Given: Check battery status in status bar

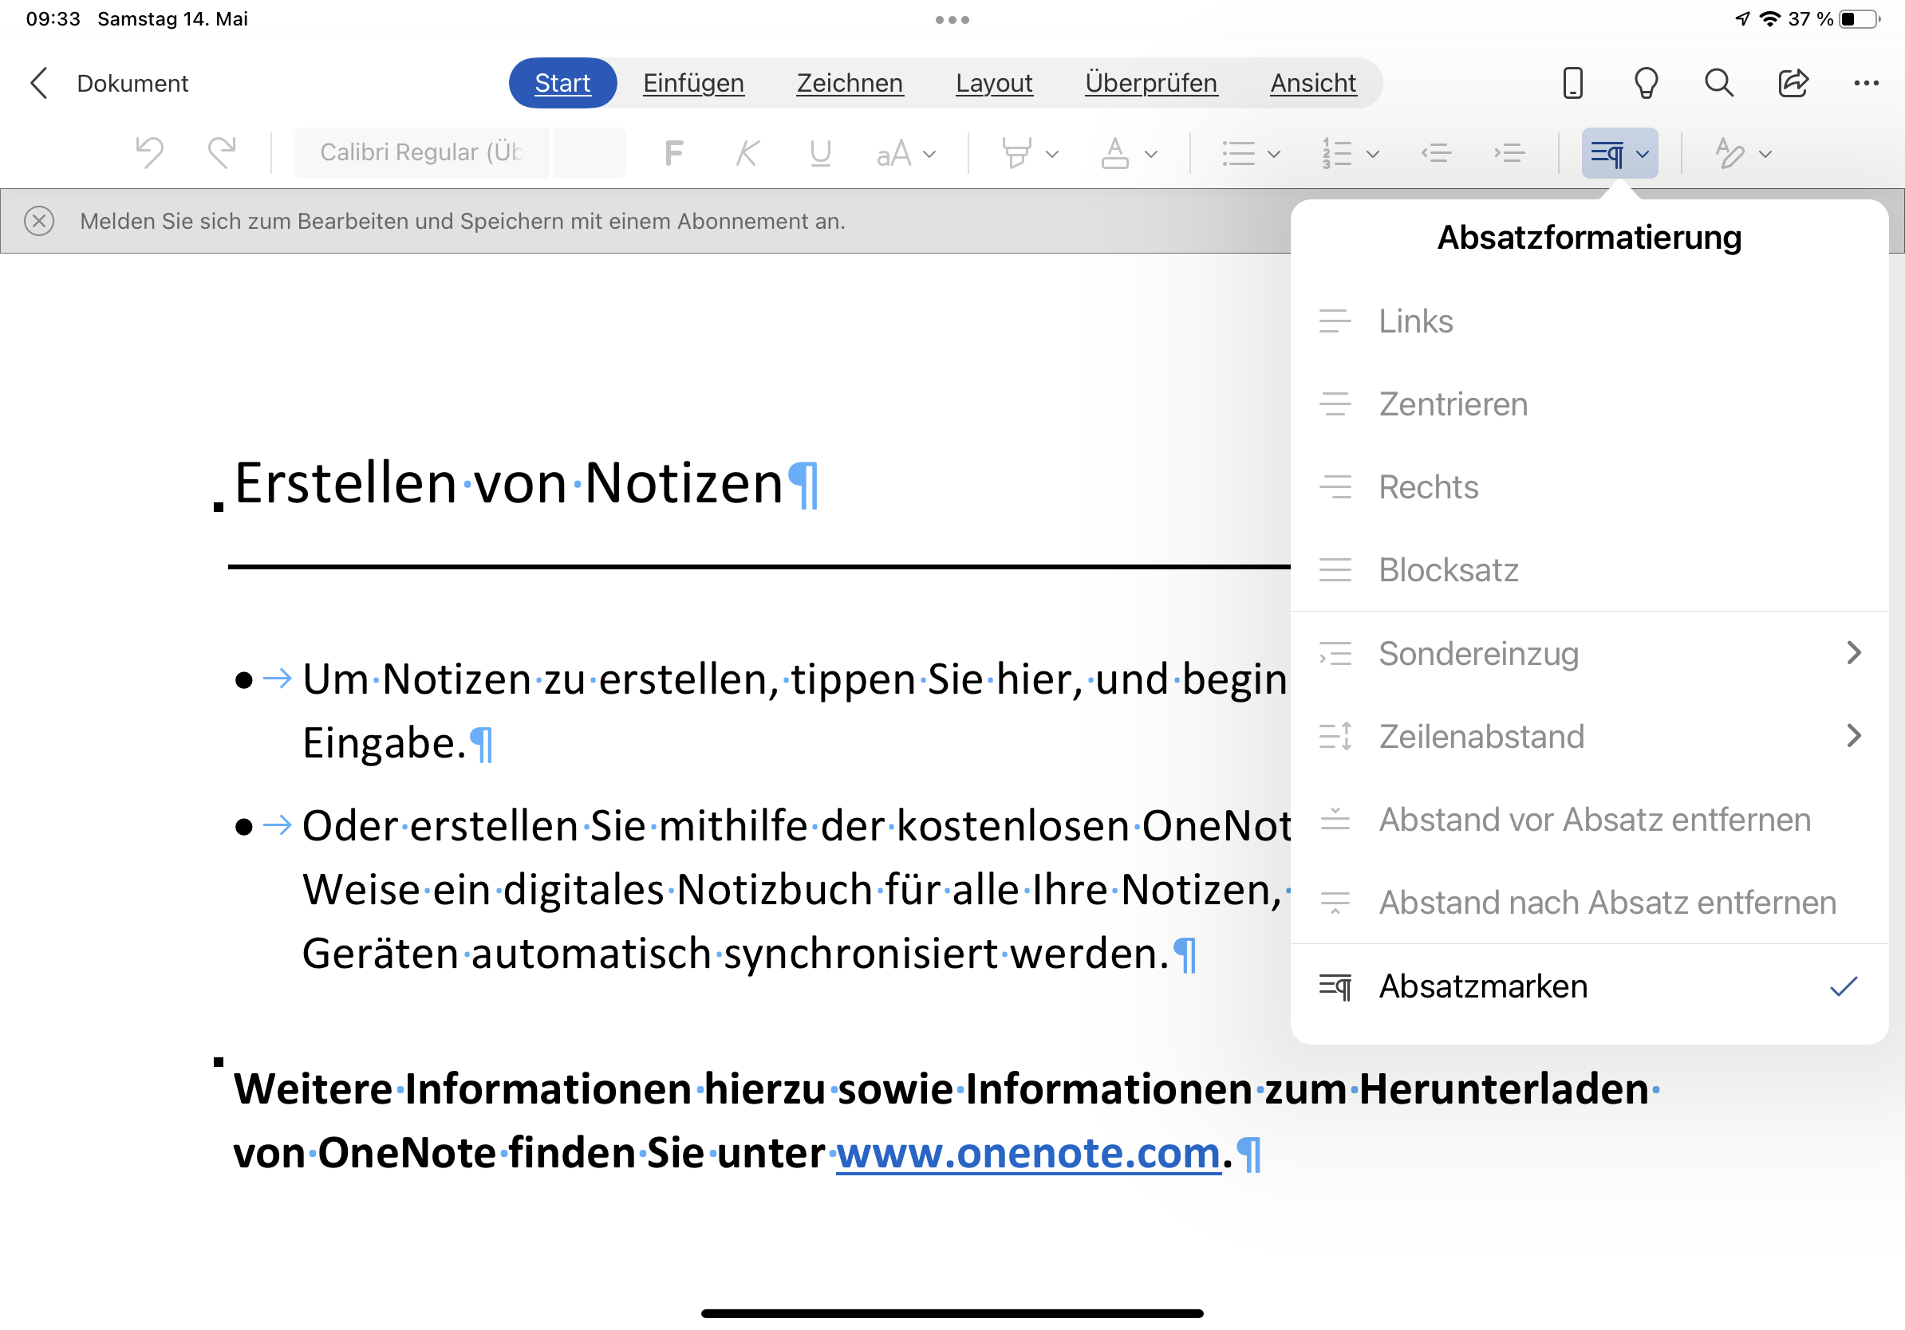Looking at the screenshot, I should point(1871,19).
